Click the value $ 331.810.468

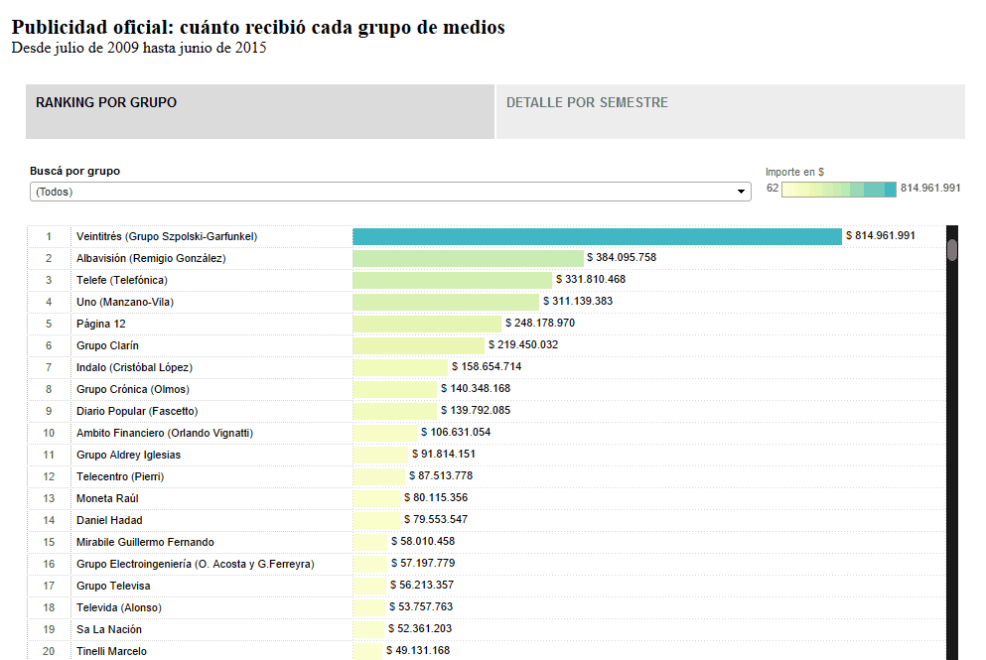[591, 279]
